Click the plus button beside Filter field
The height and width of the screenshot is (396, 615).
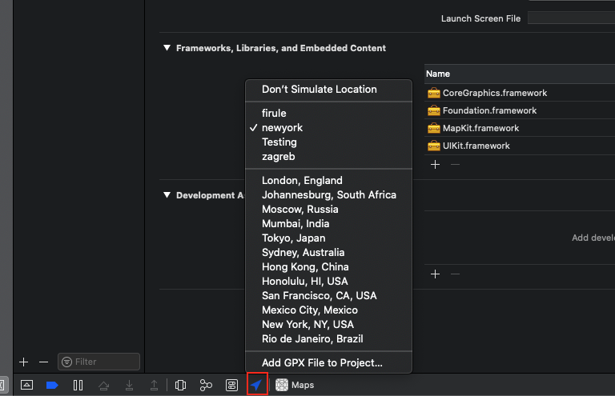tap(23, 362)
